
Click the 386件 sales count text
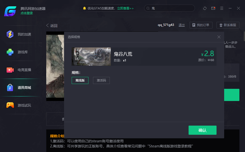(232, 77)
